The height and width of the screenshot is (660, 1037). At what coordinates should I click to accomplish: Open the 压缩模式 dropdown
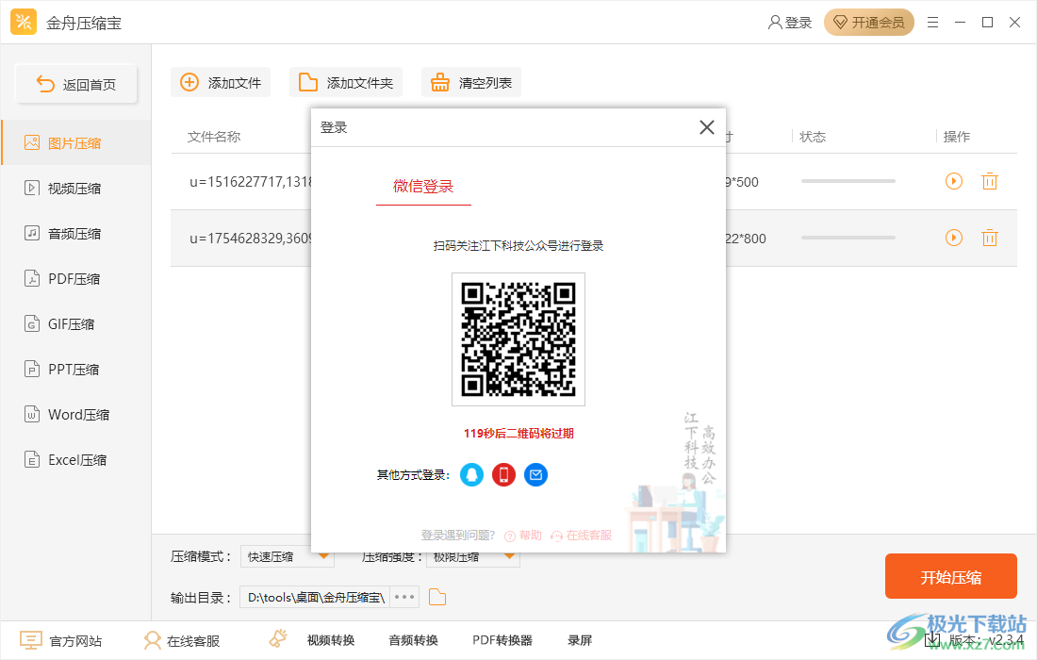click(x=287, y=557)
